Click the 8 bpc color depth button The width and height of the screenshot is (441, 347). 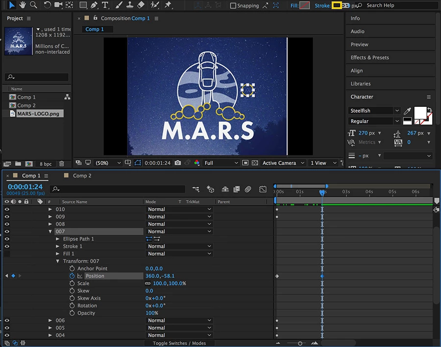click(46, 164)
